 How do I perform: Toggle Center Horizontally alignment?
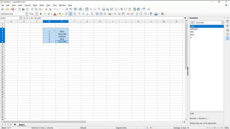coord(70,14)
